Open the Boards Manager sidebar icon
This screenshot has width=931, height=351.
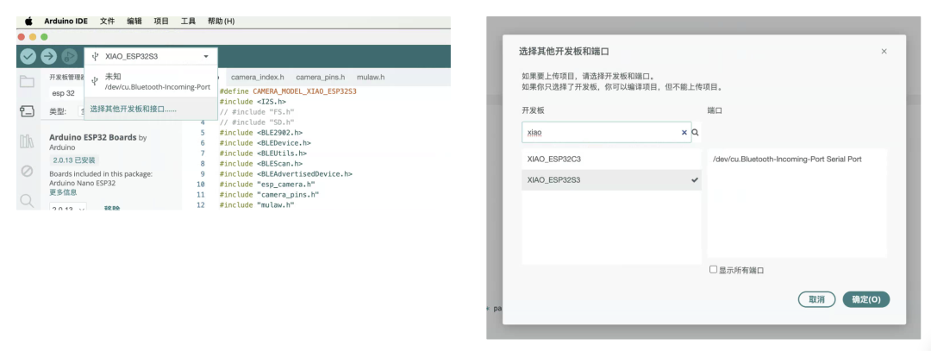(27, 110)
